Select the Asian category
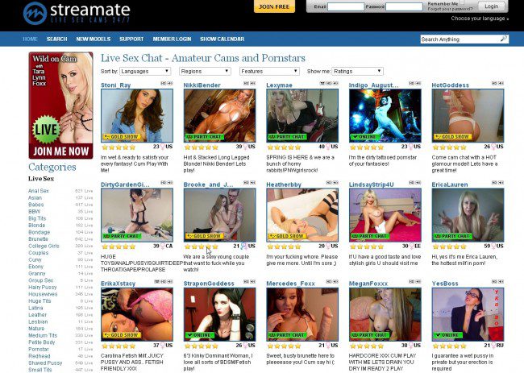The width and height of the screenshot is (524, 373). pos(35,197)
